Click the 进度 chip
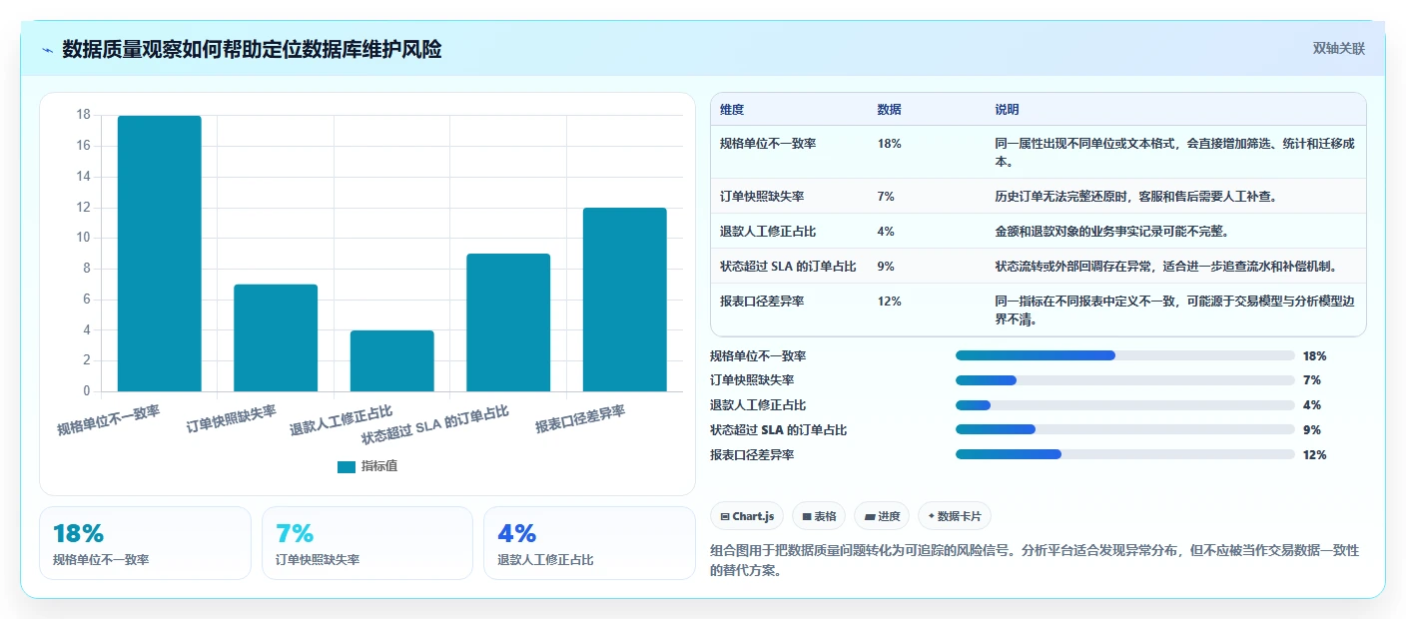This screenshot has height=619, width=1406. click(882, 516)
